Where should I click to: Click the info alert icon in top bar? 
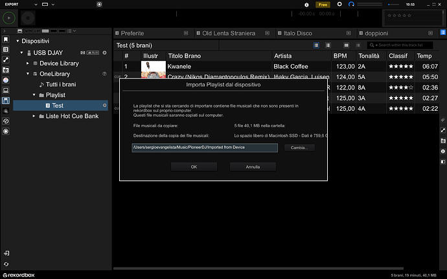tap(306, 5)
